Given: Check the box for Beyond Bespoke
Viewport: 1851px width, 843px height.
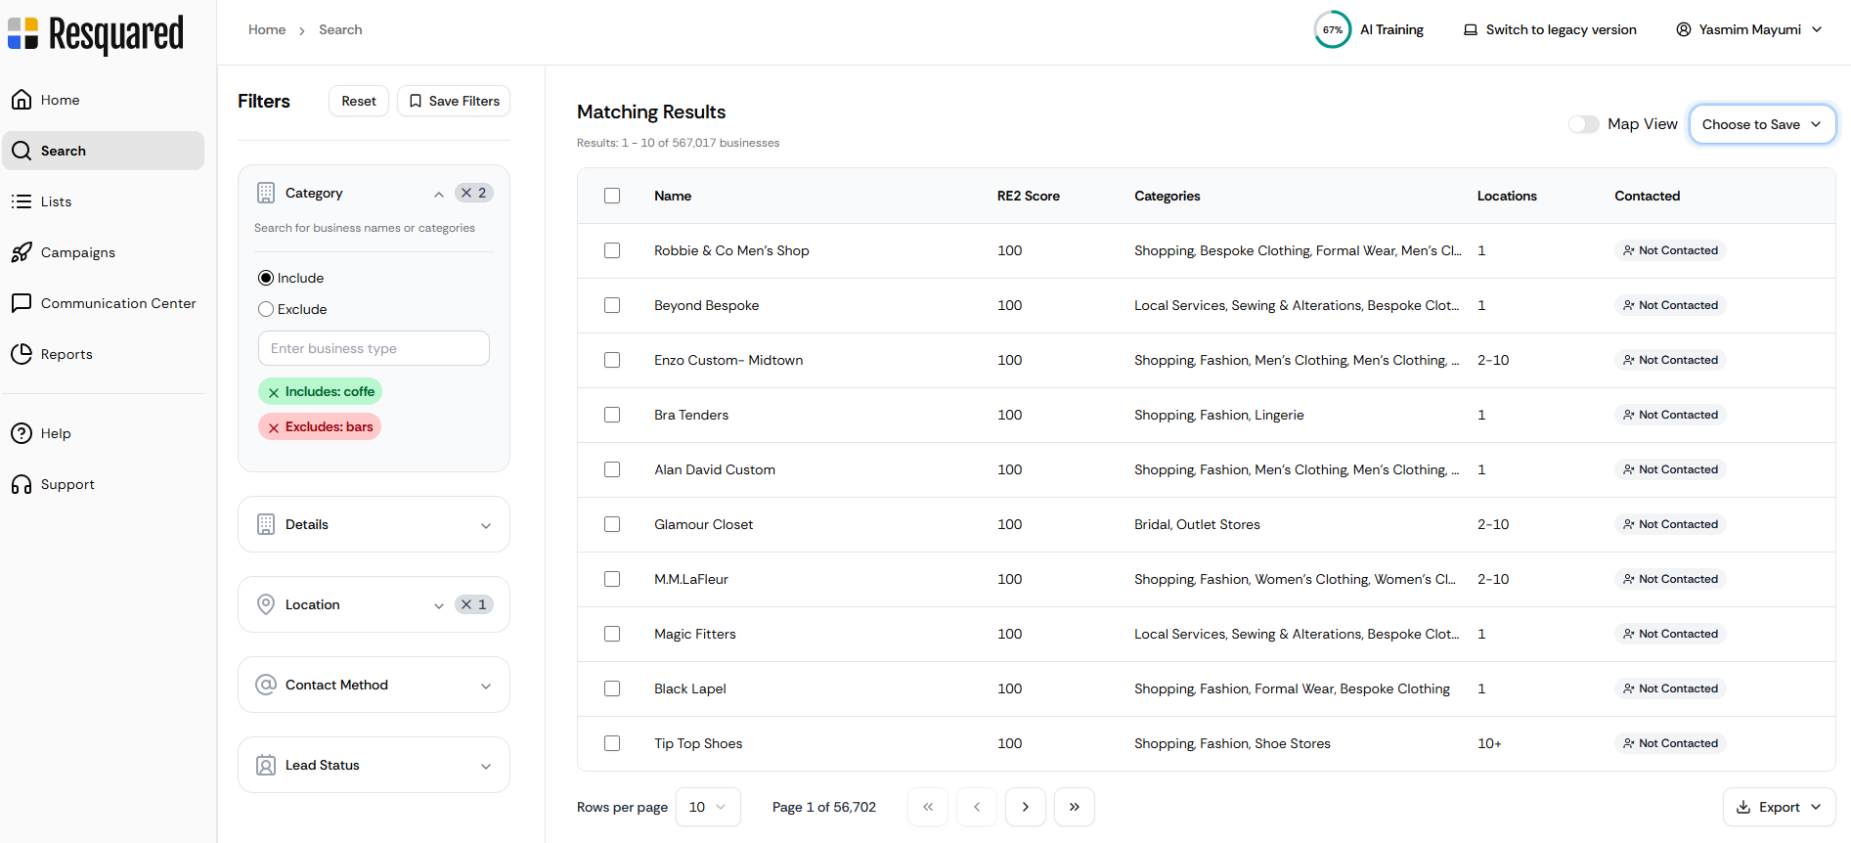Looking at the screenshot, I should pos(612,305).
